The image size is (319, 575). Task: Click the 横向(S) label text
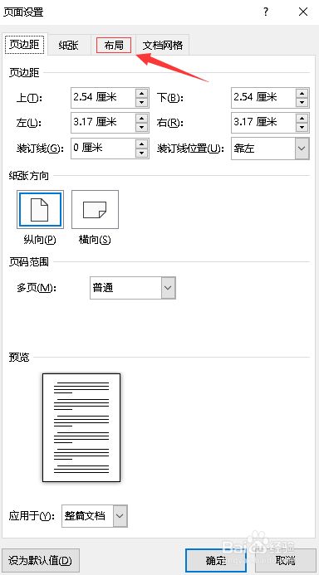tap(95, 240)
